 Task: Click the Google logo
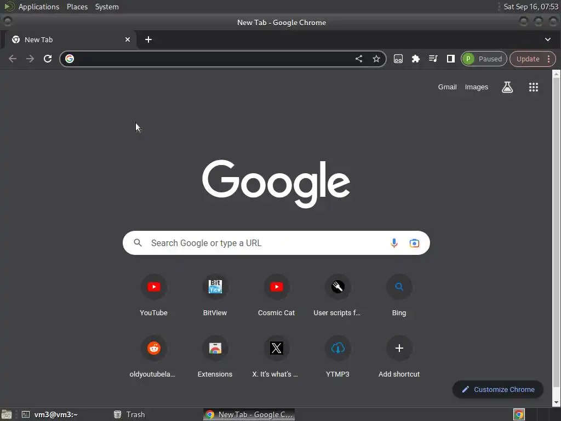276,183
